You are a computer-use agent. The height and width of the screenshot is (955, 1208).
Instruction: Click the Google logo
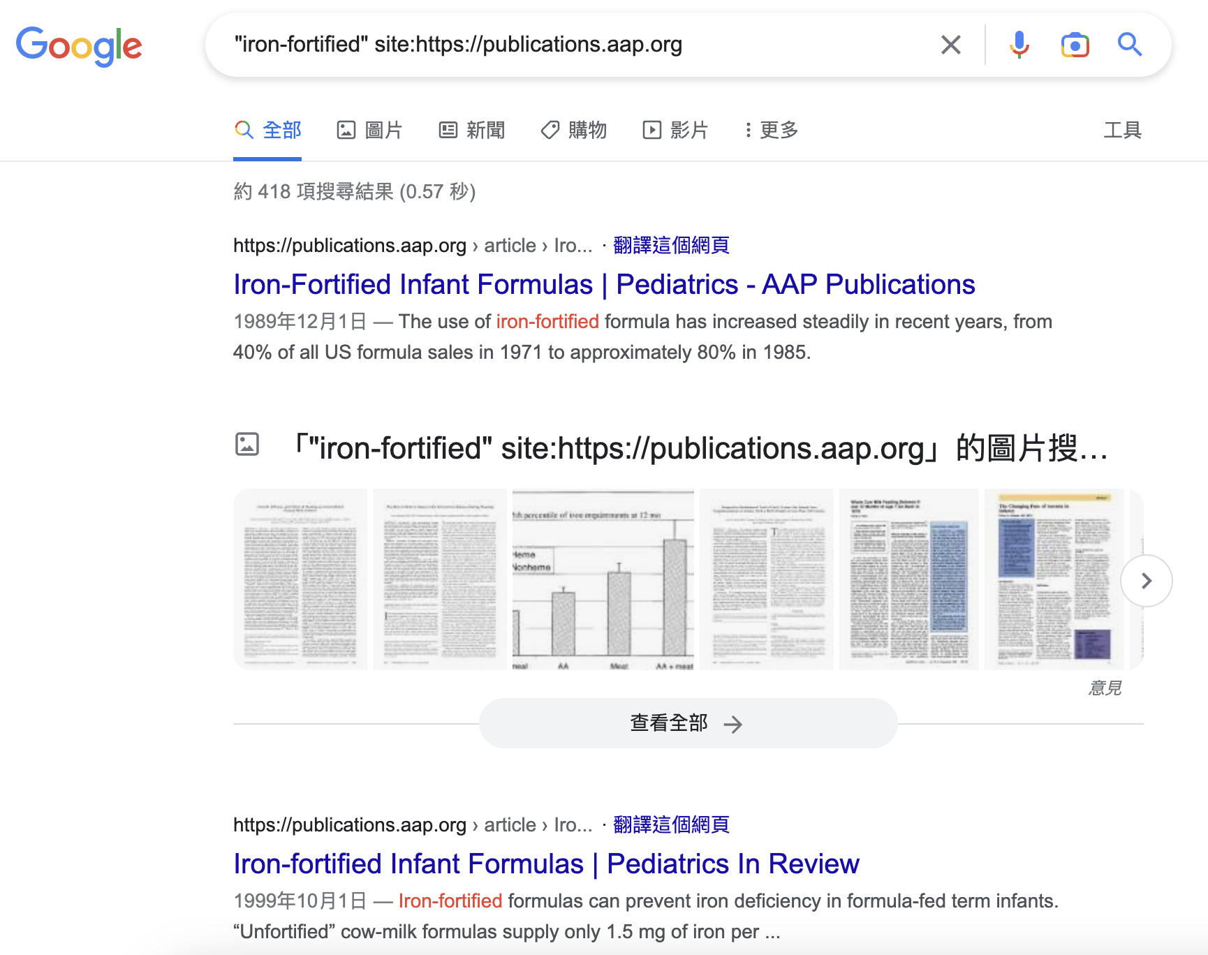pos(79,45)
